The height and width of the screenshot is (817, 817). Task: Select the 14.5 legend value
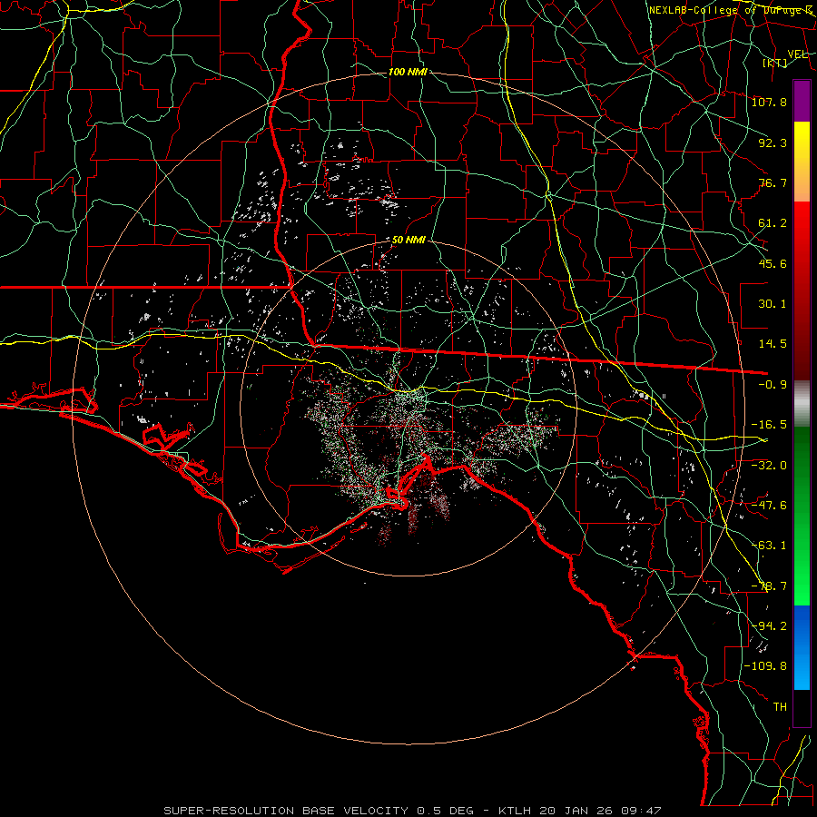tap(773, 344)
